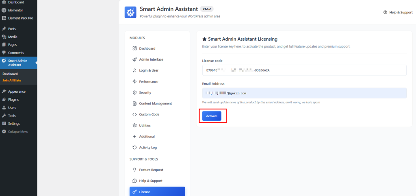Select the License tab
The height and width of the screenshot is (196, 416).
[x=157, y=192]
